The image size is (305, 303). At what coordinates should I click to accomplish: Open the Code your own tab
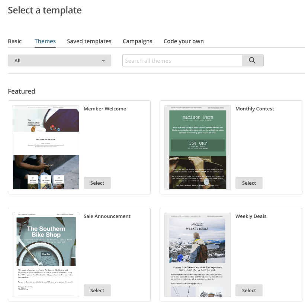pos(184,41)
